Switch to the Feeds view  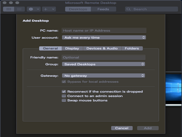103,9
